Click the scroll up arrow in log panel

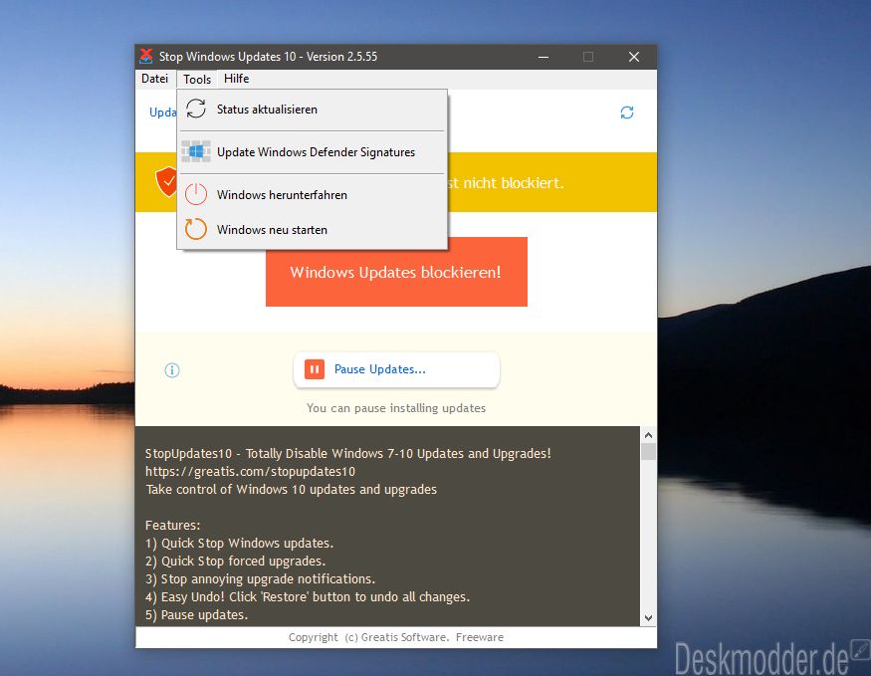tap(648, 435)
